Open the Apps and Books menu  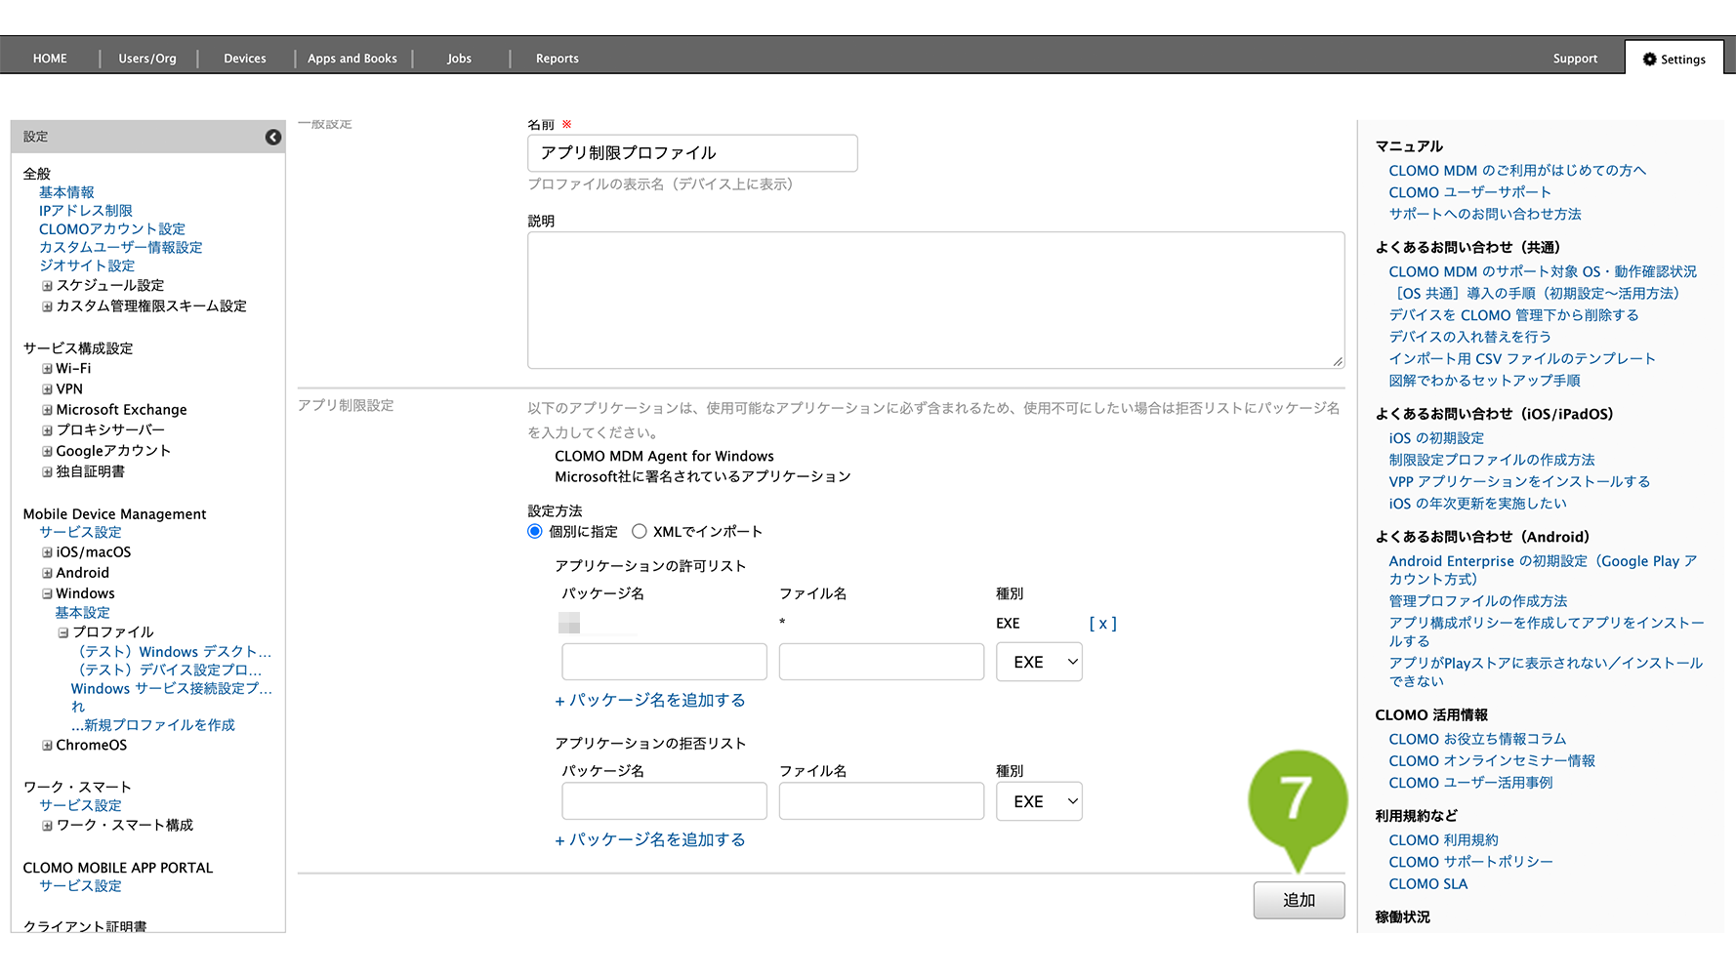352,59
